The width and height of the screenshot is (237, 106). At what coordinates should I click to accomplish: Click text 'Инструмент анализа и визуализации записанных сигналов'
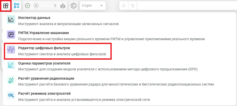[68, 24]
